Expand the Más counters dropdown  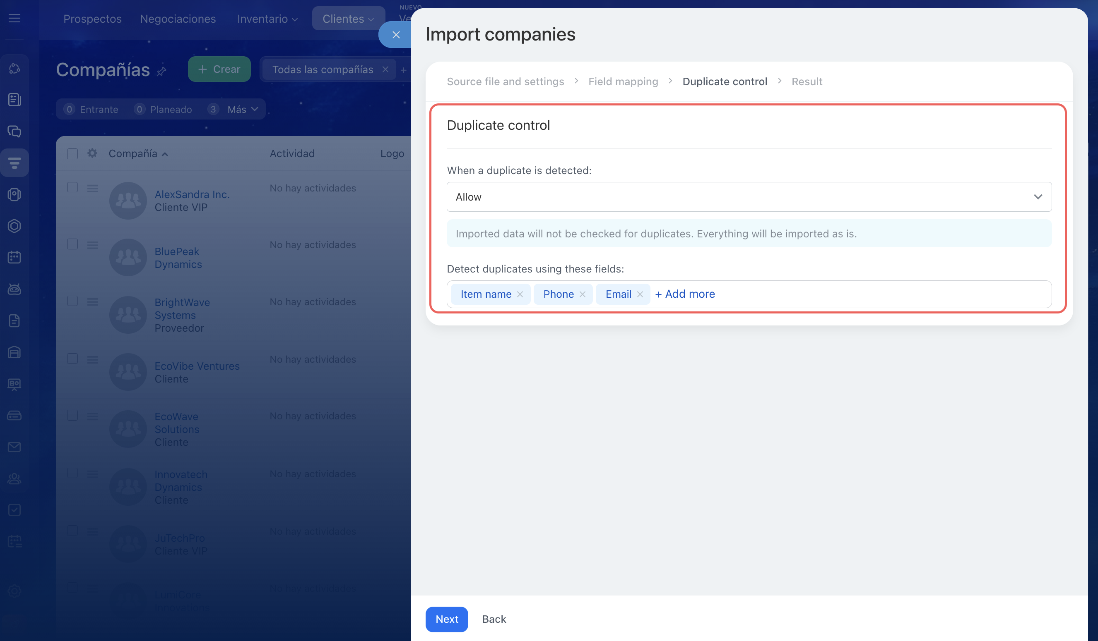click(x=243, y=109)
